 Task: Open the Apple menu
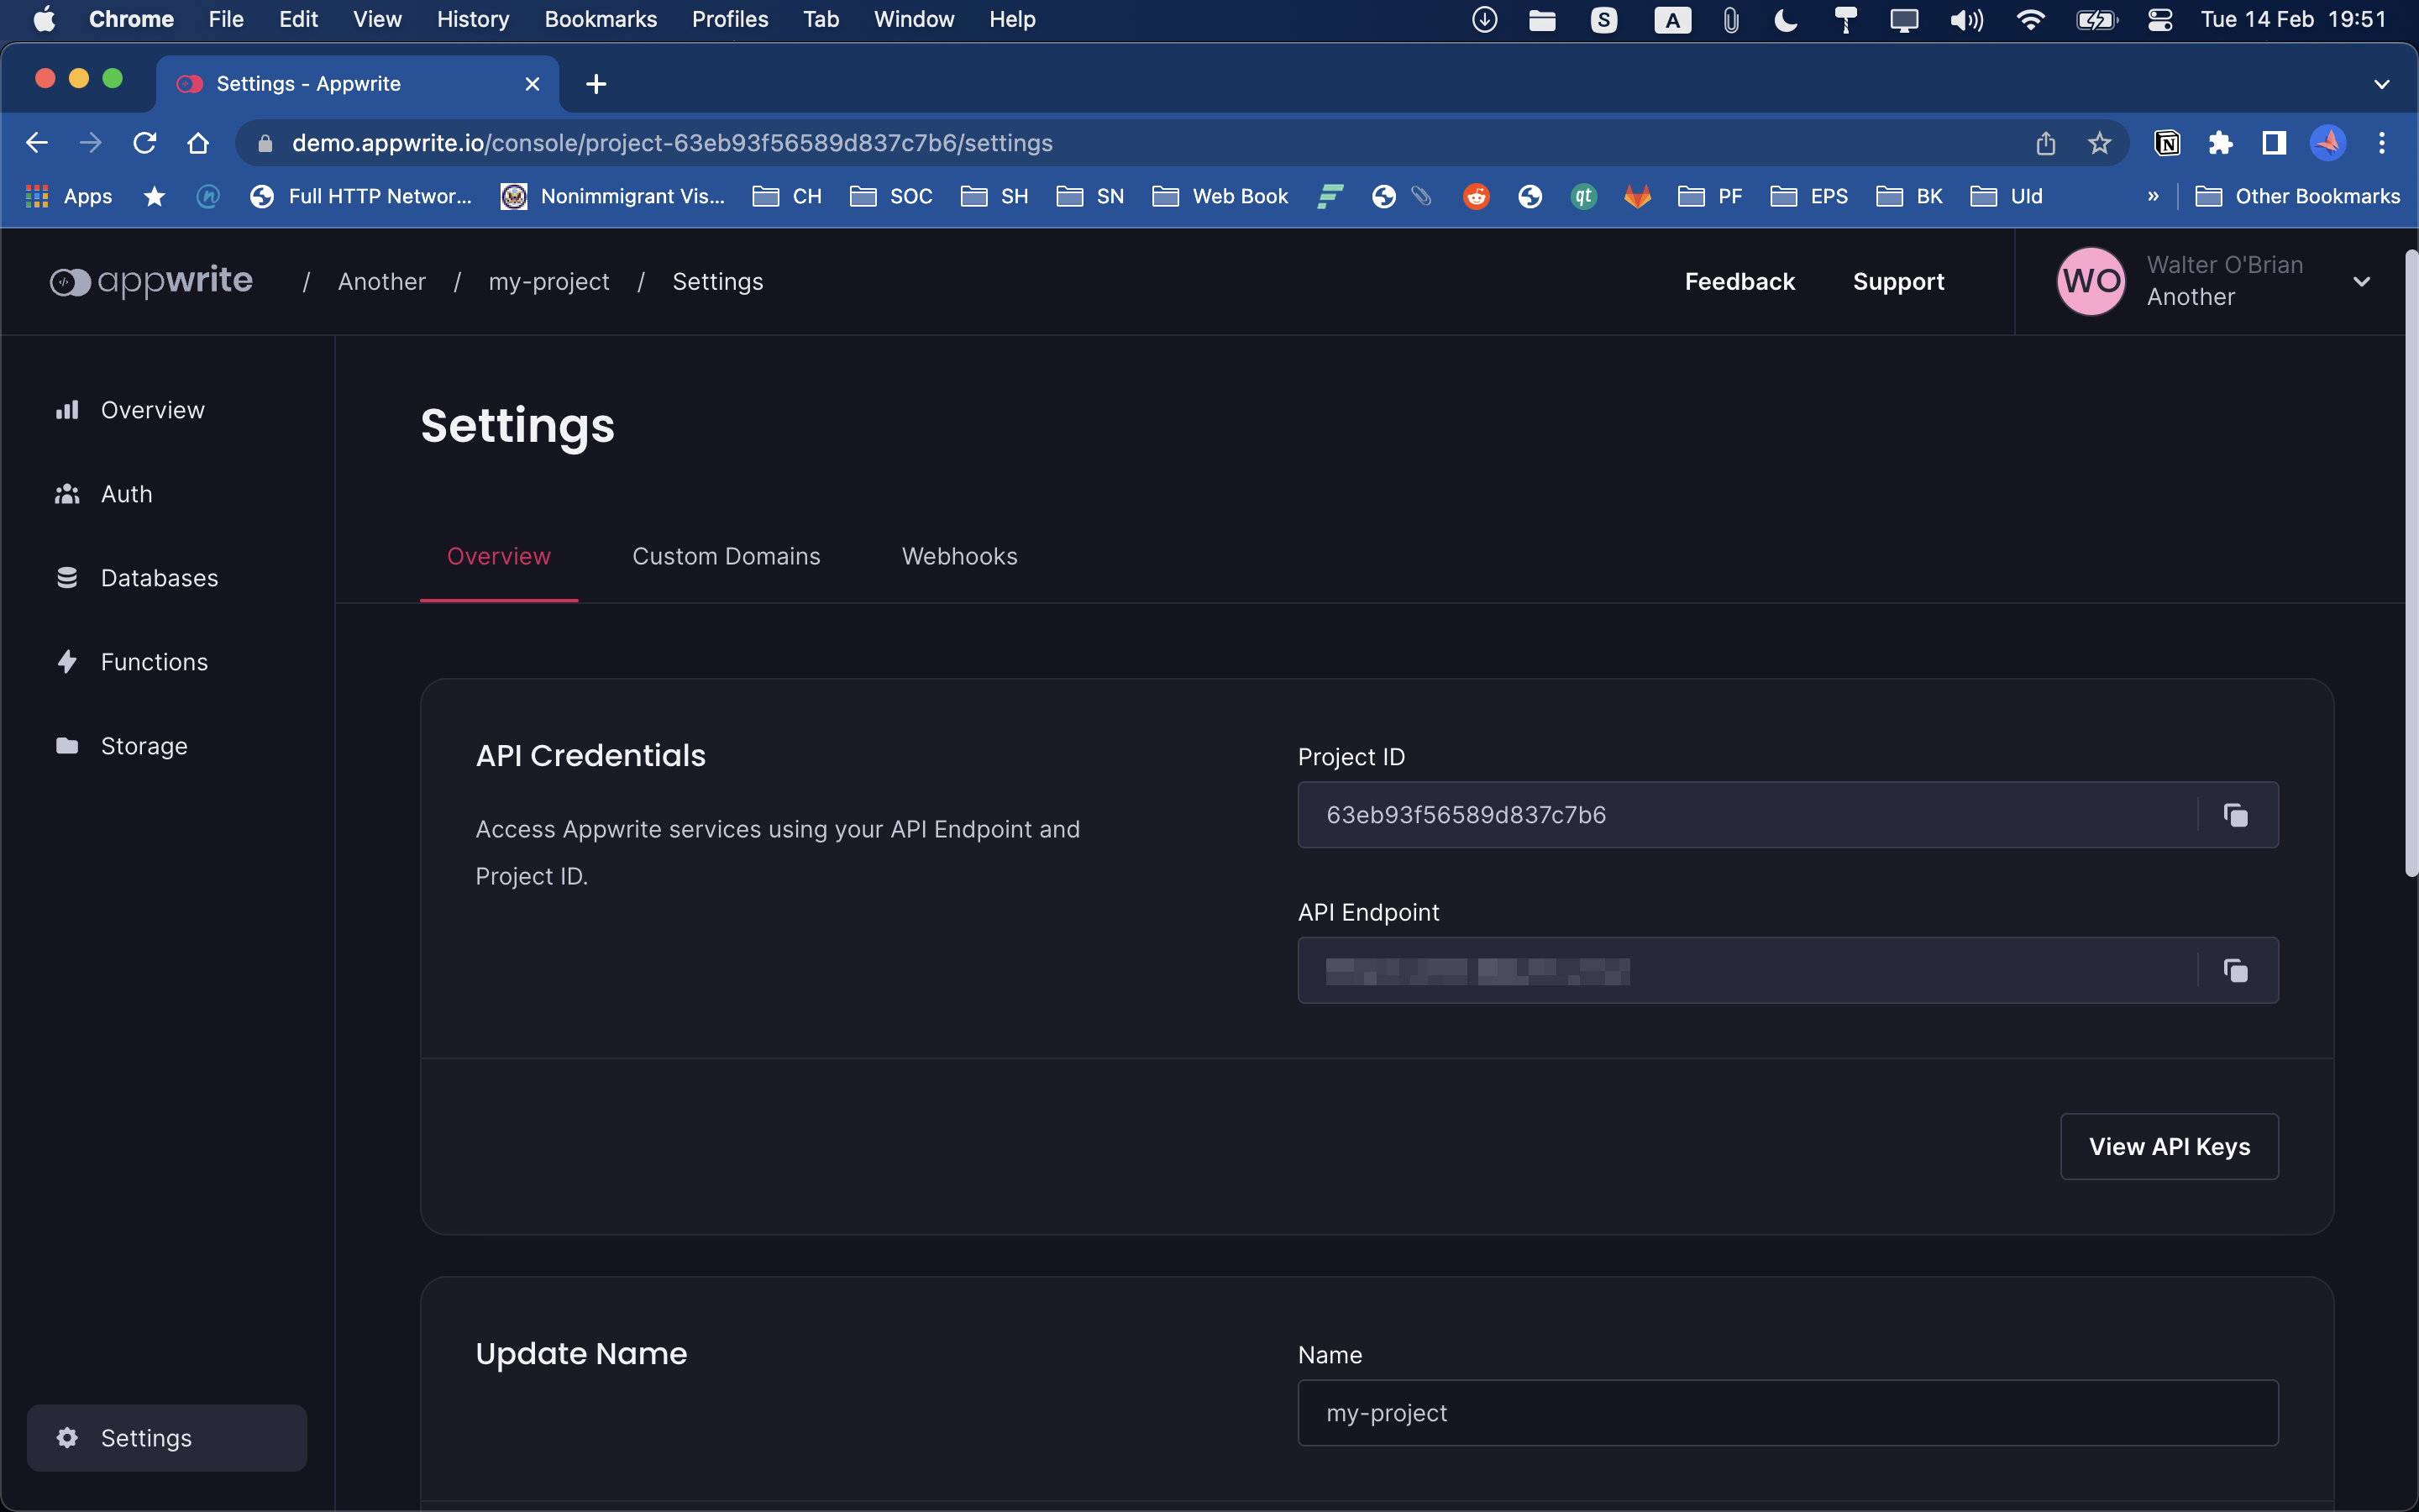click(x=44, y=19)
